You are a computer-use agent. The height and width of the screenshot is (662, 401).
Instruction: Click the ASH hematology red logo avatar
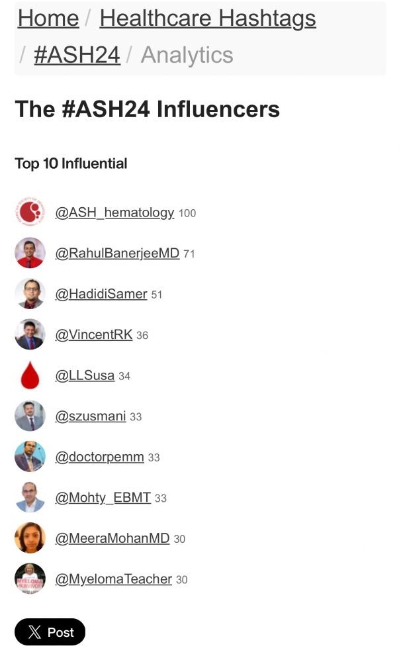pos(30,212)
